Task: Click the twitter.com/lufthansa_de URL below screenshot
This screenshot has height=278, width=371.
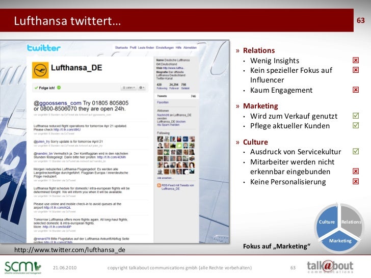Action: tap(69, 250)
